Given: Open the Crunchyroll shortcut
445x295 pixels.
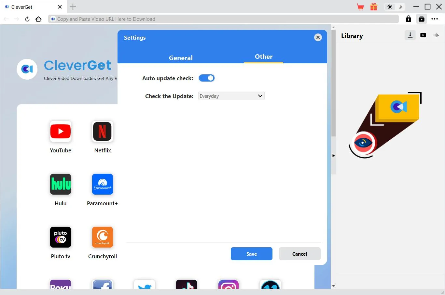Looking at the screenshot, I should pyautogui.click(x=103, y=237).
